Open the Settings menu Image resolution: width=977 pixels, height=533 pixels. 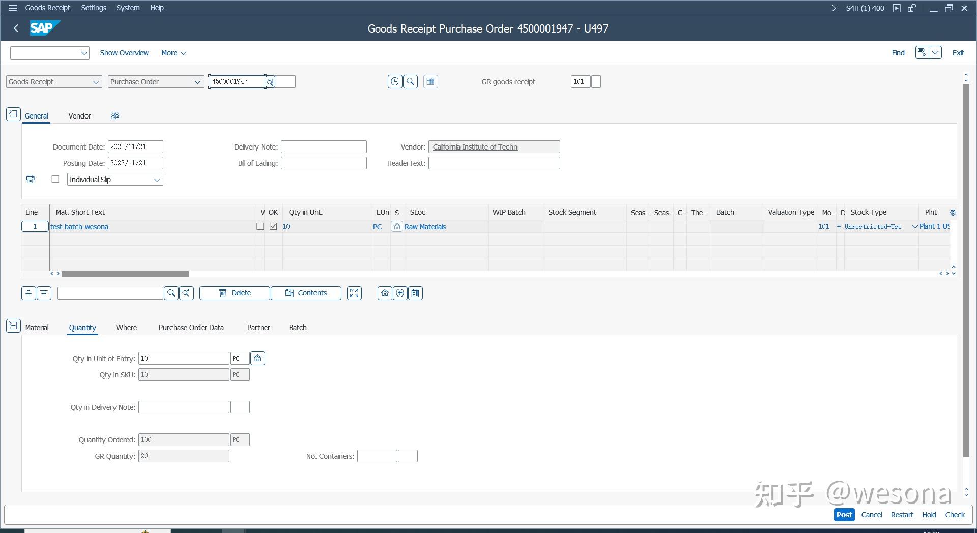point(94,8)
